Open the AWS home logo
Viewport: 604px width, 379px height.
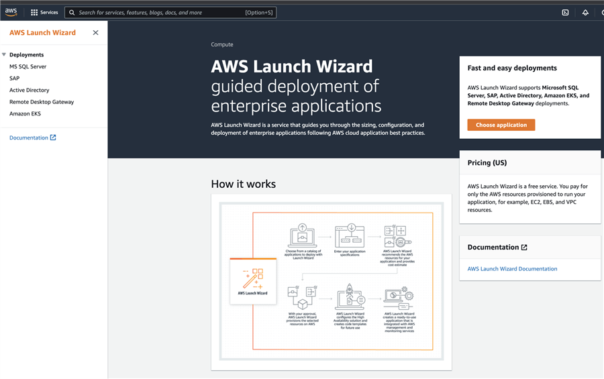coord(11,12)
